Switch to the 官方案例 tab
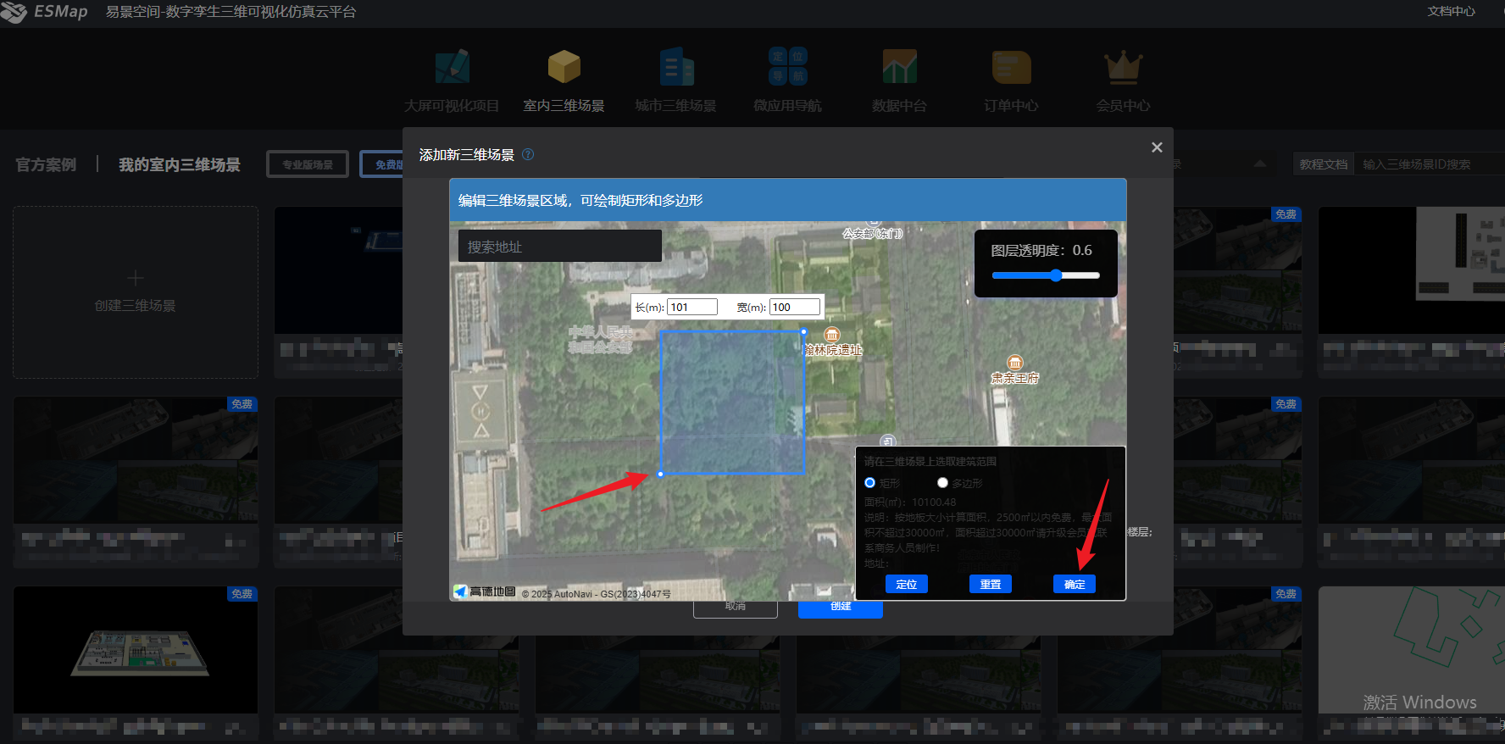 46,164
